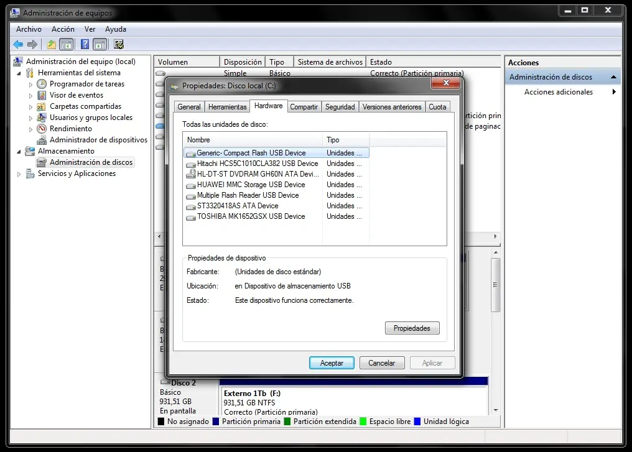Viewport: 632px width, 452px height.
Task: Click the Administrador de dispositivos icon
Action: point(42,140)
